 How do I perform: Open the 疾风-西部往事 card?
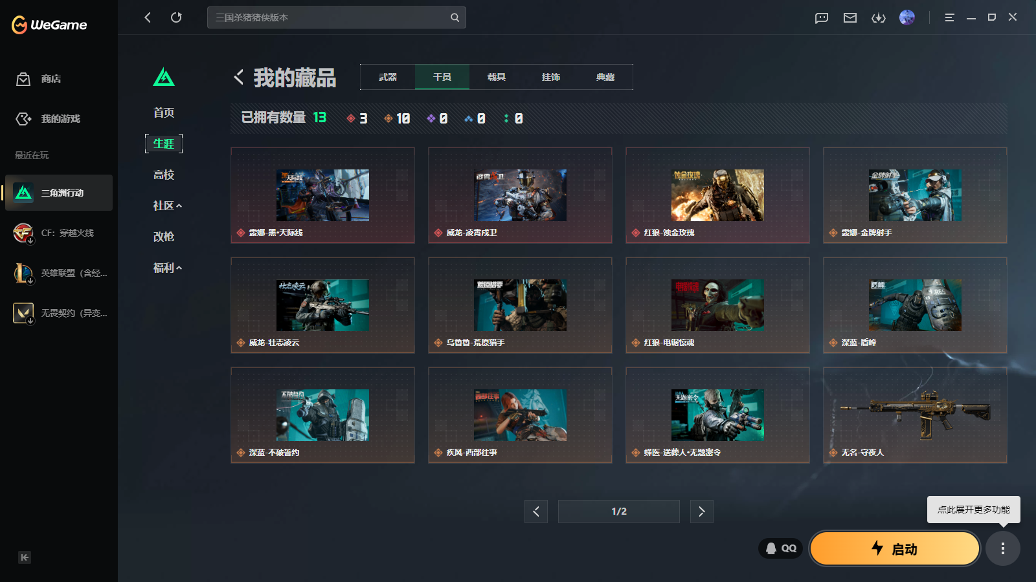520,415
